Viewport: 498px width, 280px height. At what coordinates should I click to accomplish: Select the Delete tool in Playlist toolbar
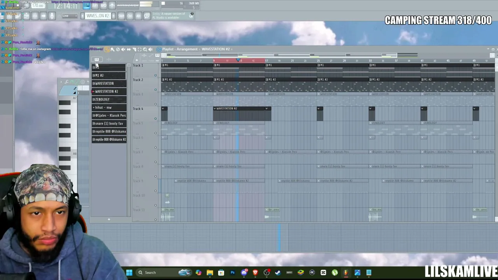[118, 49]
